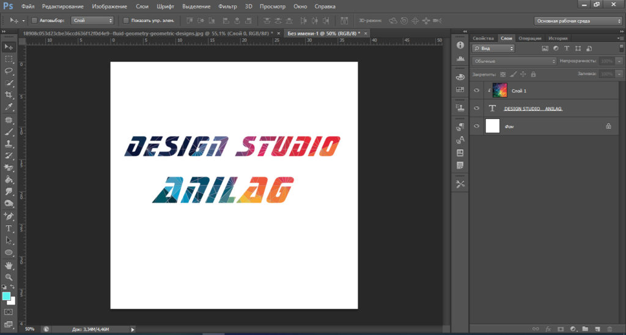Open the Обычные blend mode dropdown
626x335 pixels.
pyautogui.click(x=514, y=61)
